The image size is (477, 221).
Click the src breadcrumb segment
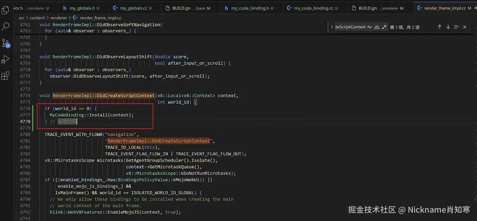21,18
